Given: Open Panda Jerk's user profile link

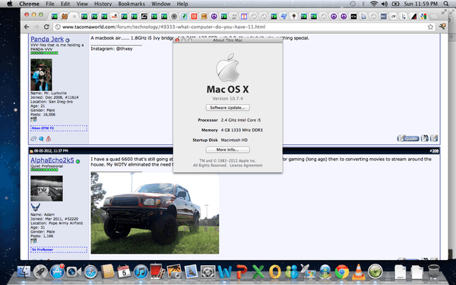Looking at the screenshot, I should 47,39.
